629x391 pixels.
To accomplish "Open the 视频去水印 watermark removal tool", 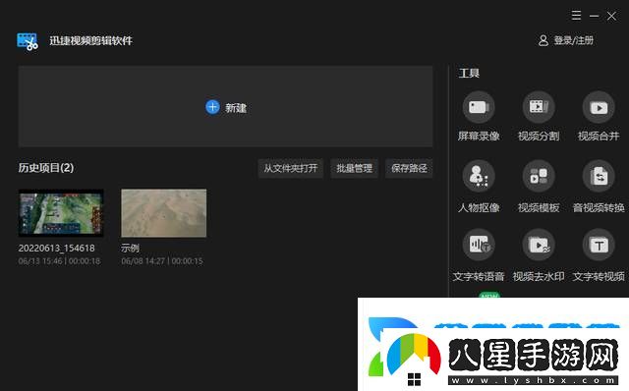I will point(539,245).
